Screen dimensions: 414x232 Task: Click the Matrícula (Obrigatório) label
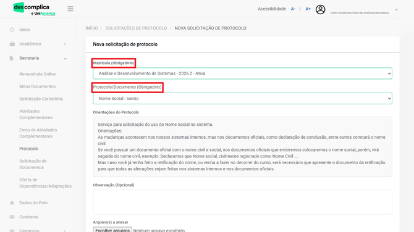point(114,63)
